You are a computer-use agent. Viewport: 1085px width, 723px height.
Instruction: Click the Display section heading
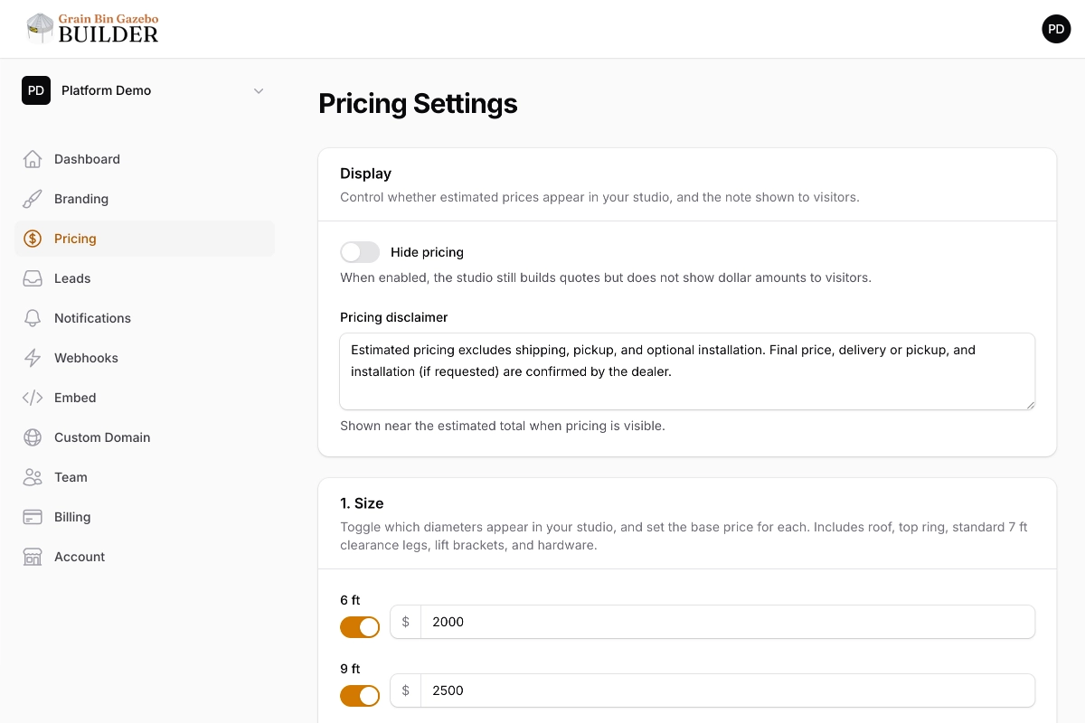(365, 174)
